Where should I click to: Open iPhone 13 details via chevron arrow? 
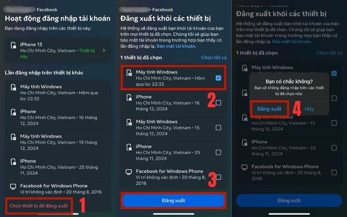click(104, 51)
